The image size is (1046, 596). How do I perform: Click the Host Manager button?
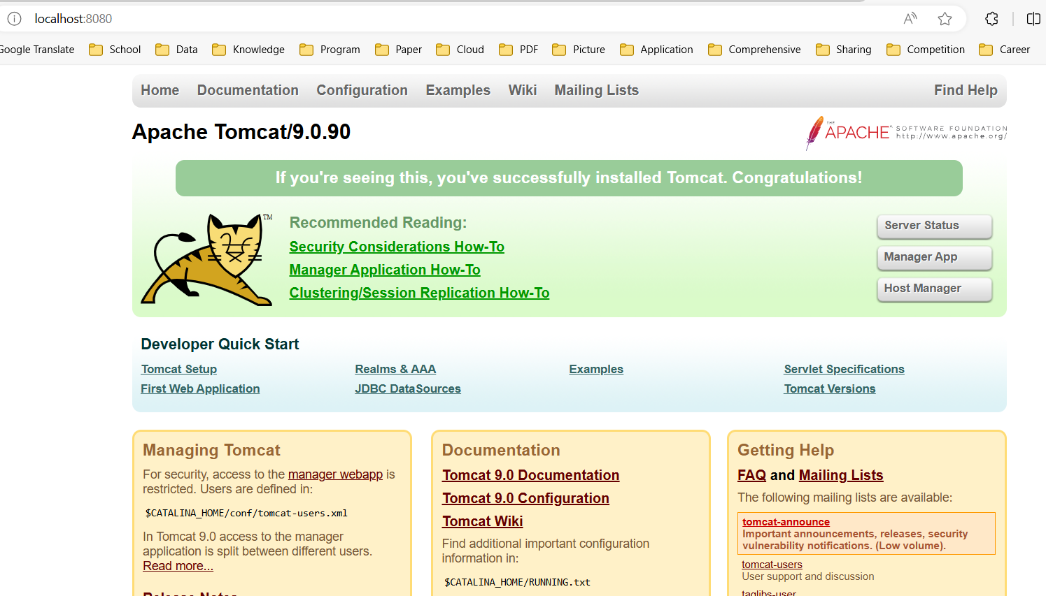point(934,289)
